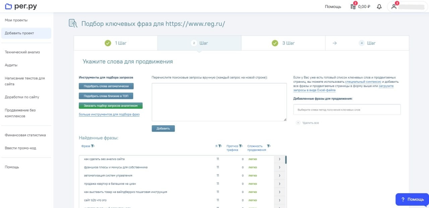Viewport: 429px width, 208px height.
Task: Expand row 'как сделать seo анализ сайта'
Action: point(280,159)
